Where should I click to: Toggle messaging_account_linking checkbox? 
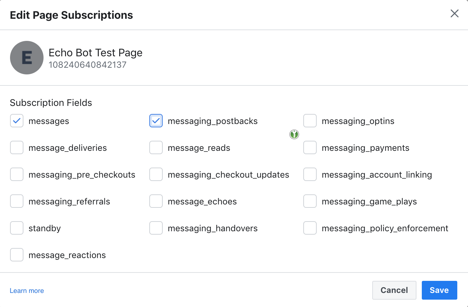tap(310, 175)
